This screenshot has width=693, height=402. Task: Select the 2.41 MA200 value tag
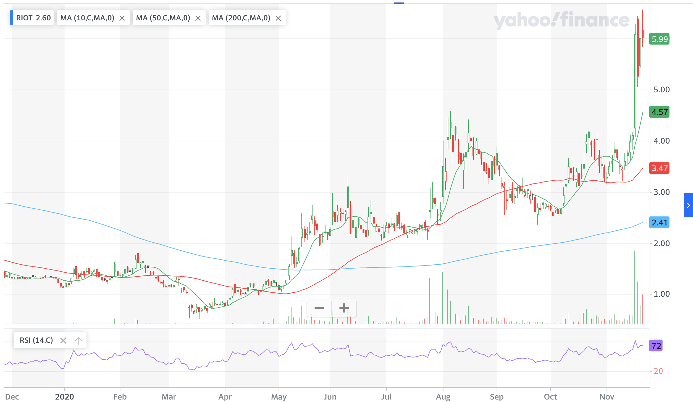(659, 222)
